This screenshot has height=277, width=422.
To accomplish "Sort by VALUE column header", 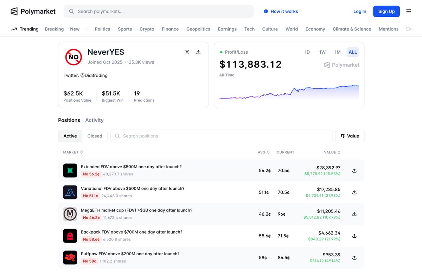I will point(332,152).
